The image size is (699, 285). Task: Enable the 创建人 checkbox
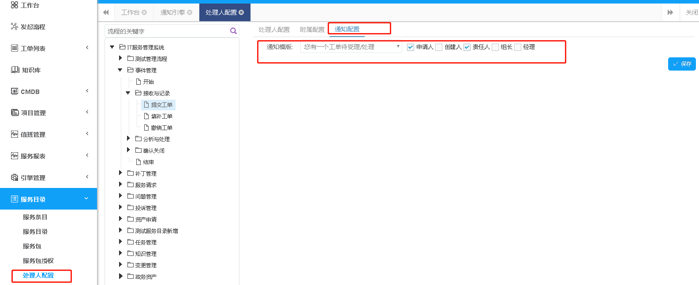(x=439, y=47)
